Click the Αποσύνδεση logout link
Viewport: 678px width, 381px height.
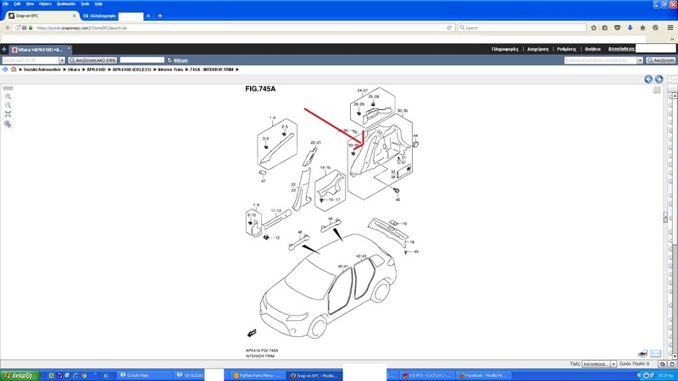click(621, 49)
